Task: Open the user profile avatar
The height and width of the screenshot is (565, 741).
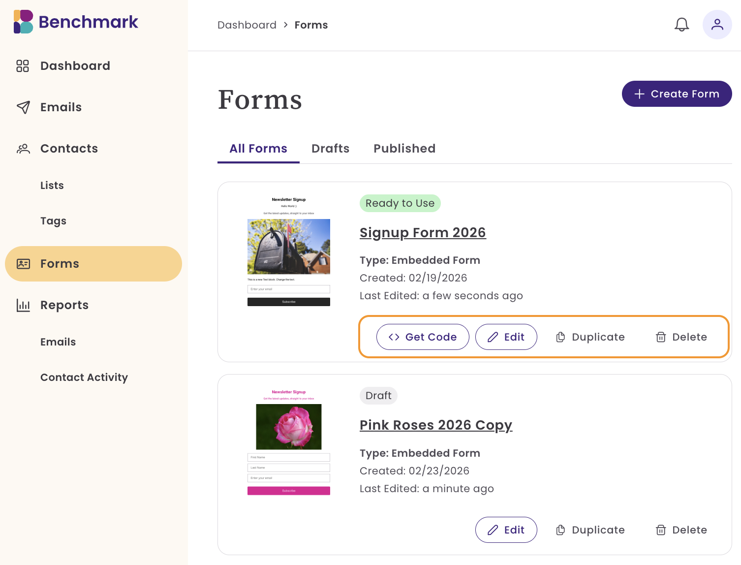Action: (x=717, y=25)
